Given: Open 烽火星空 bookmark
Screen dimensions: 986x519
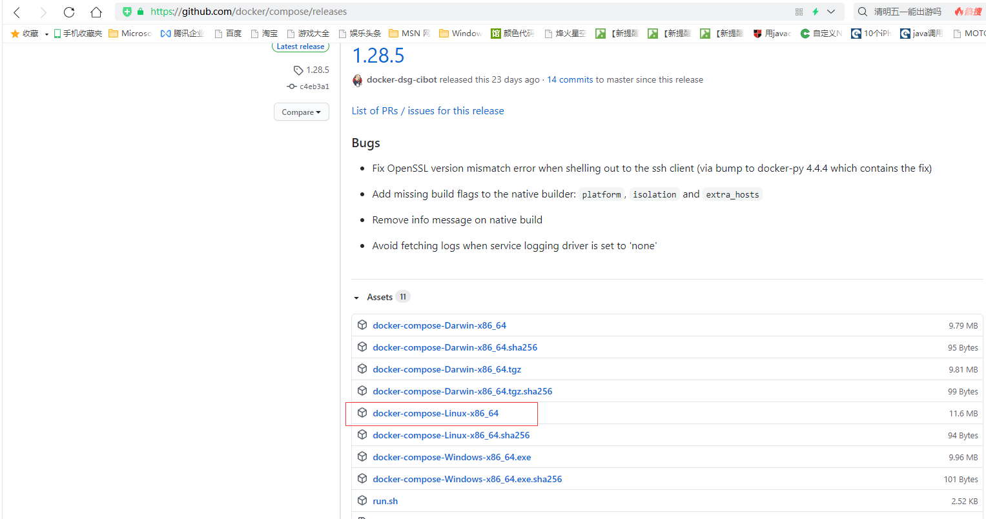Looking at the screenshot, I should click(x=565, y=34).
